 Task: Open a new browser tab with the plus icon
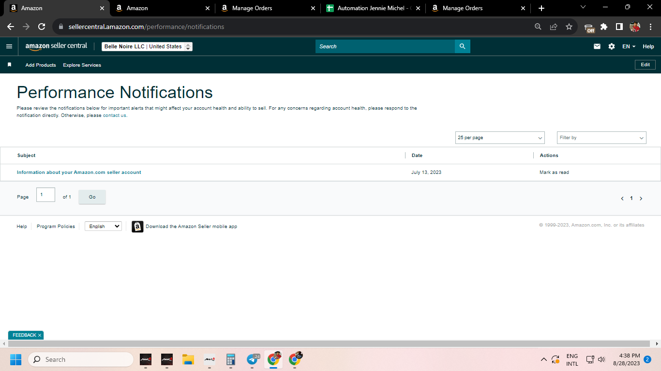click(541, 8)
